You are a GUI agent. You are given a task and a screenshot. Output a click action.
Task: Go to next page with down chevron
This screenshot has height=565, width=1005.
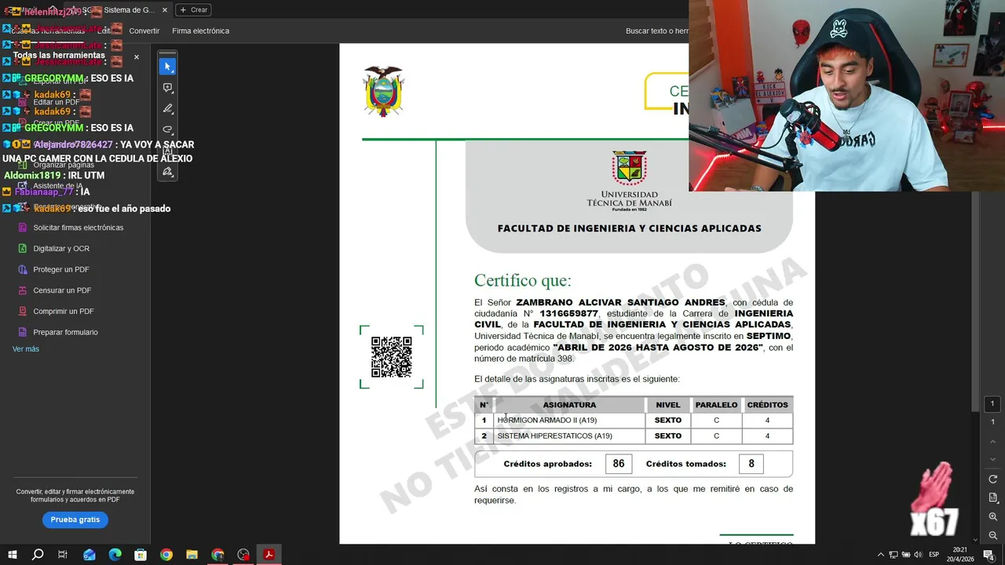point(992,459)
